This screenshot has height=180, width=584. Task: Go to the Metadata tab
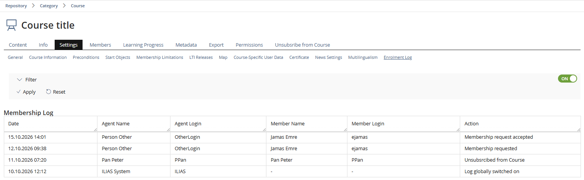186,45
